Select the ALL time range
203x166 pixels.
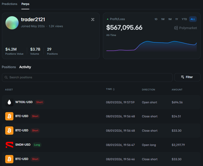coord(193,19)
